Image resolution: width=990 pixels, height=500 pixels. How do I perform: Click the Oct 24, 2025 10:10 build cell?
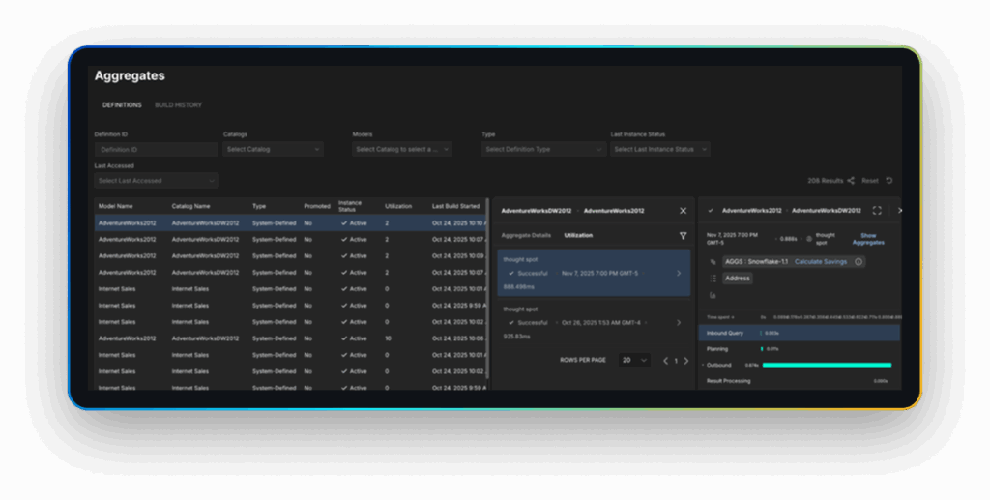pos(459,223)
